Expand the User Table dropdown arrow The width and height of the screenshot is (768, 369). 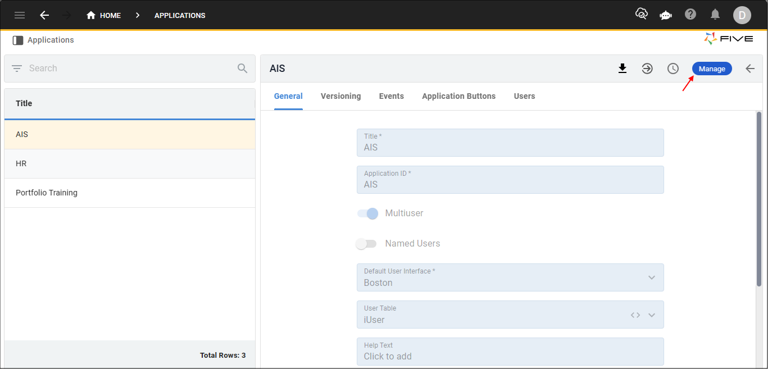pos(652,315)
